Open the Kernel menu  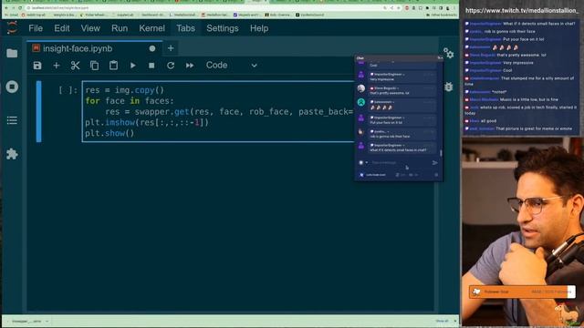151,28
